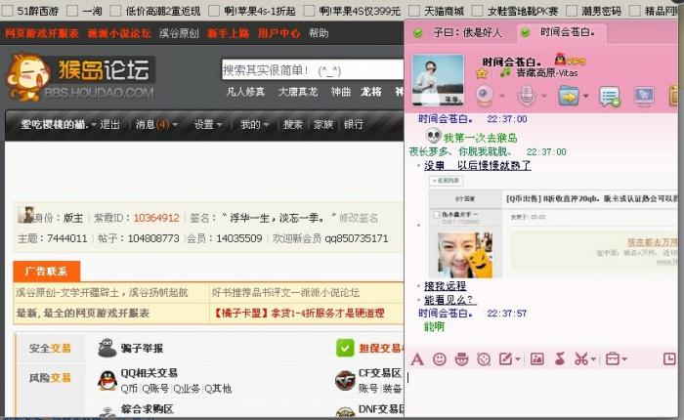Click the penguin icon beside QQ相关交易

pyautogui.click(x=107, y=381)
